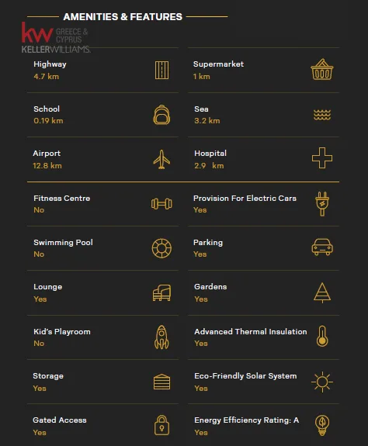Click the Airport airplane icon
Image resolution: width=368 pixels, height=446 pixels.
tap(161, 159)
